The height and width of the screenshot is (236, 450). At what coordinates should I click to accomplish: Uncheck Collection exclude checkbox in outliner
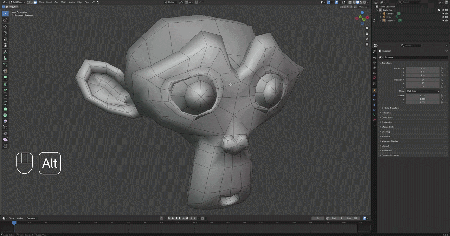(439, 10)
